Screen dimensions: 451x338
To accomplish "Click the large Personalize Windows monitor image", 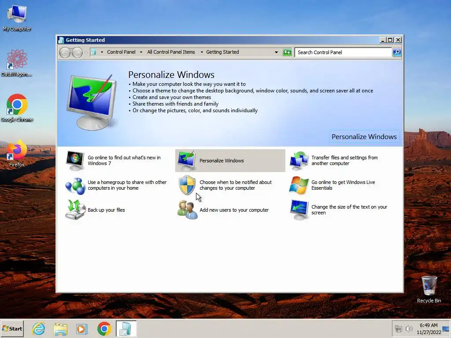I will click(x=92, y=102).
